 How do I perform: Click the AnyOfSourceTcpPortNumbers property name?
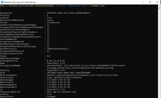click(x=15, y=30)
